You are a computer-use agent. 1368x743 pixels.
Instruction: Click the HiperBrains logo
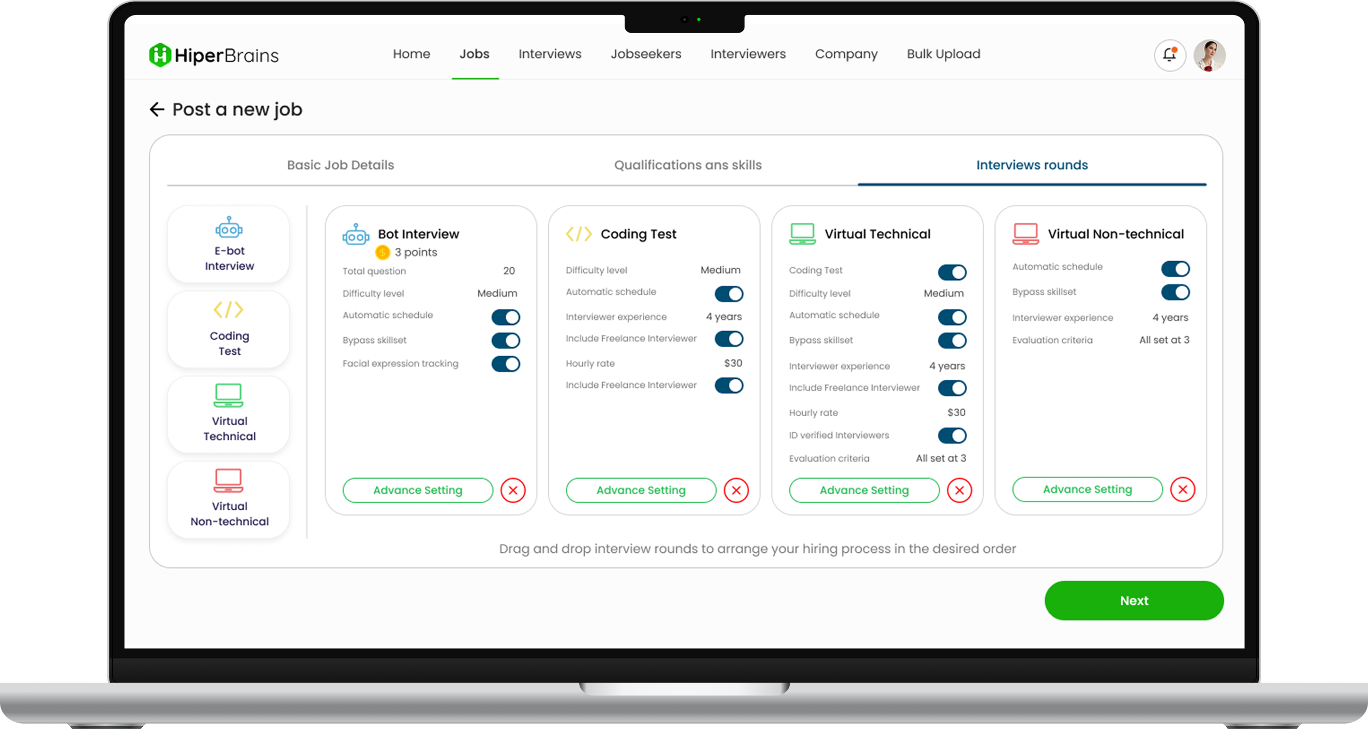pyautogui.click(x=214, y=55)
